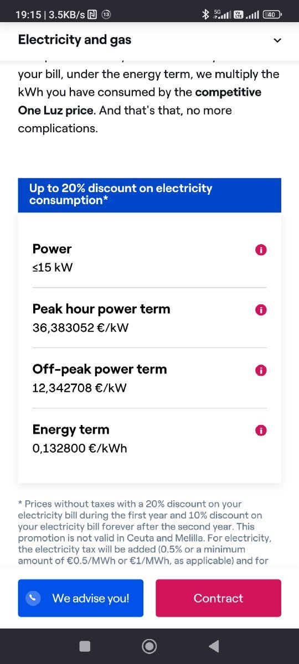Tap the 20% discount blue banner
Image resolution: width=299 pixels, height=664 pixels.
click(149, 195)
